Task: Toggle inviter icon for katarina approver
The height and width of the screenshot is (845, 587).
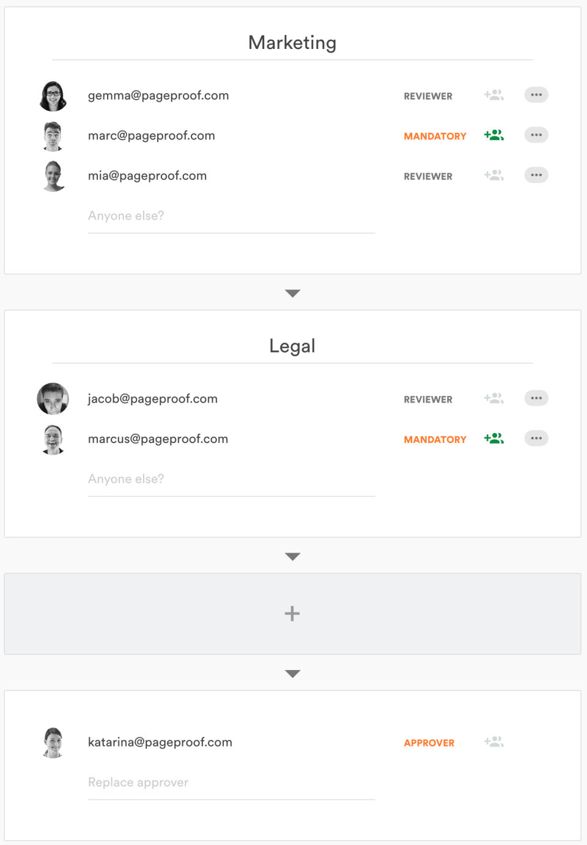Action: [494, 742]
